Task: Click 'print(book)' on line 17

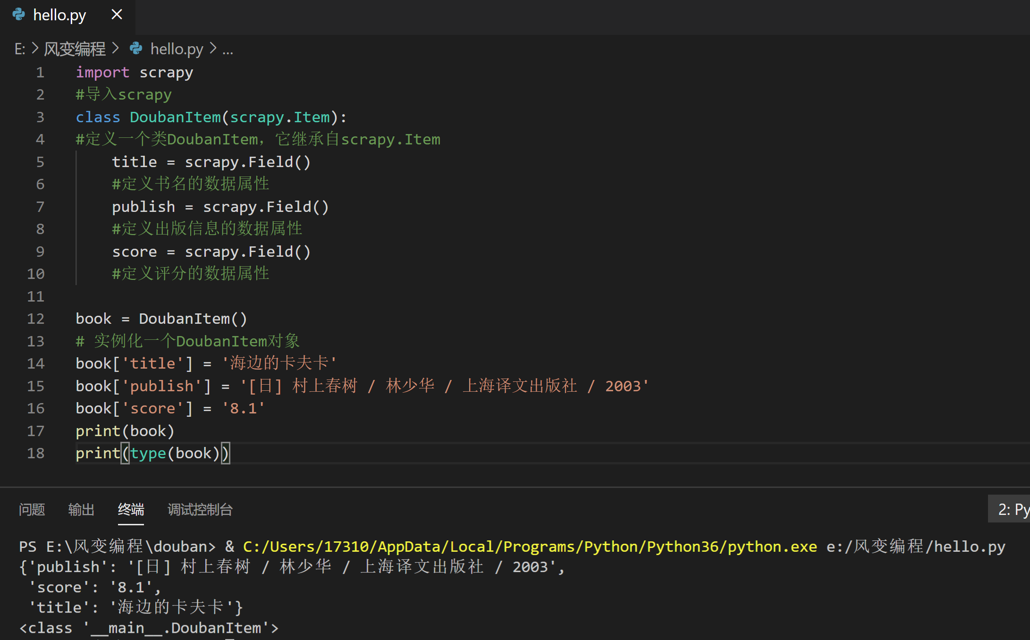Action: click(x=125, y=431)
